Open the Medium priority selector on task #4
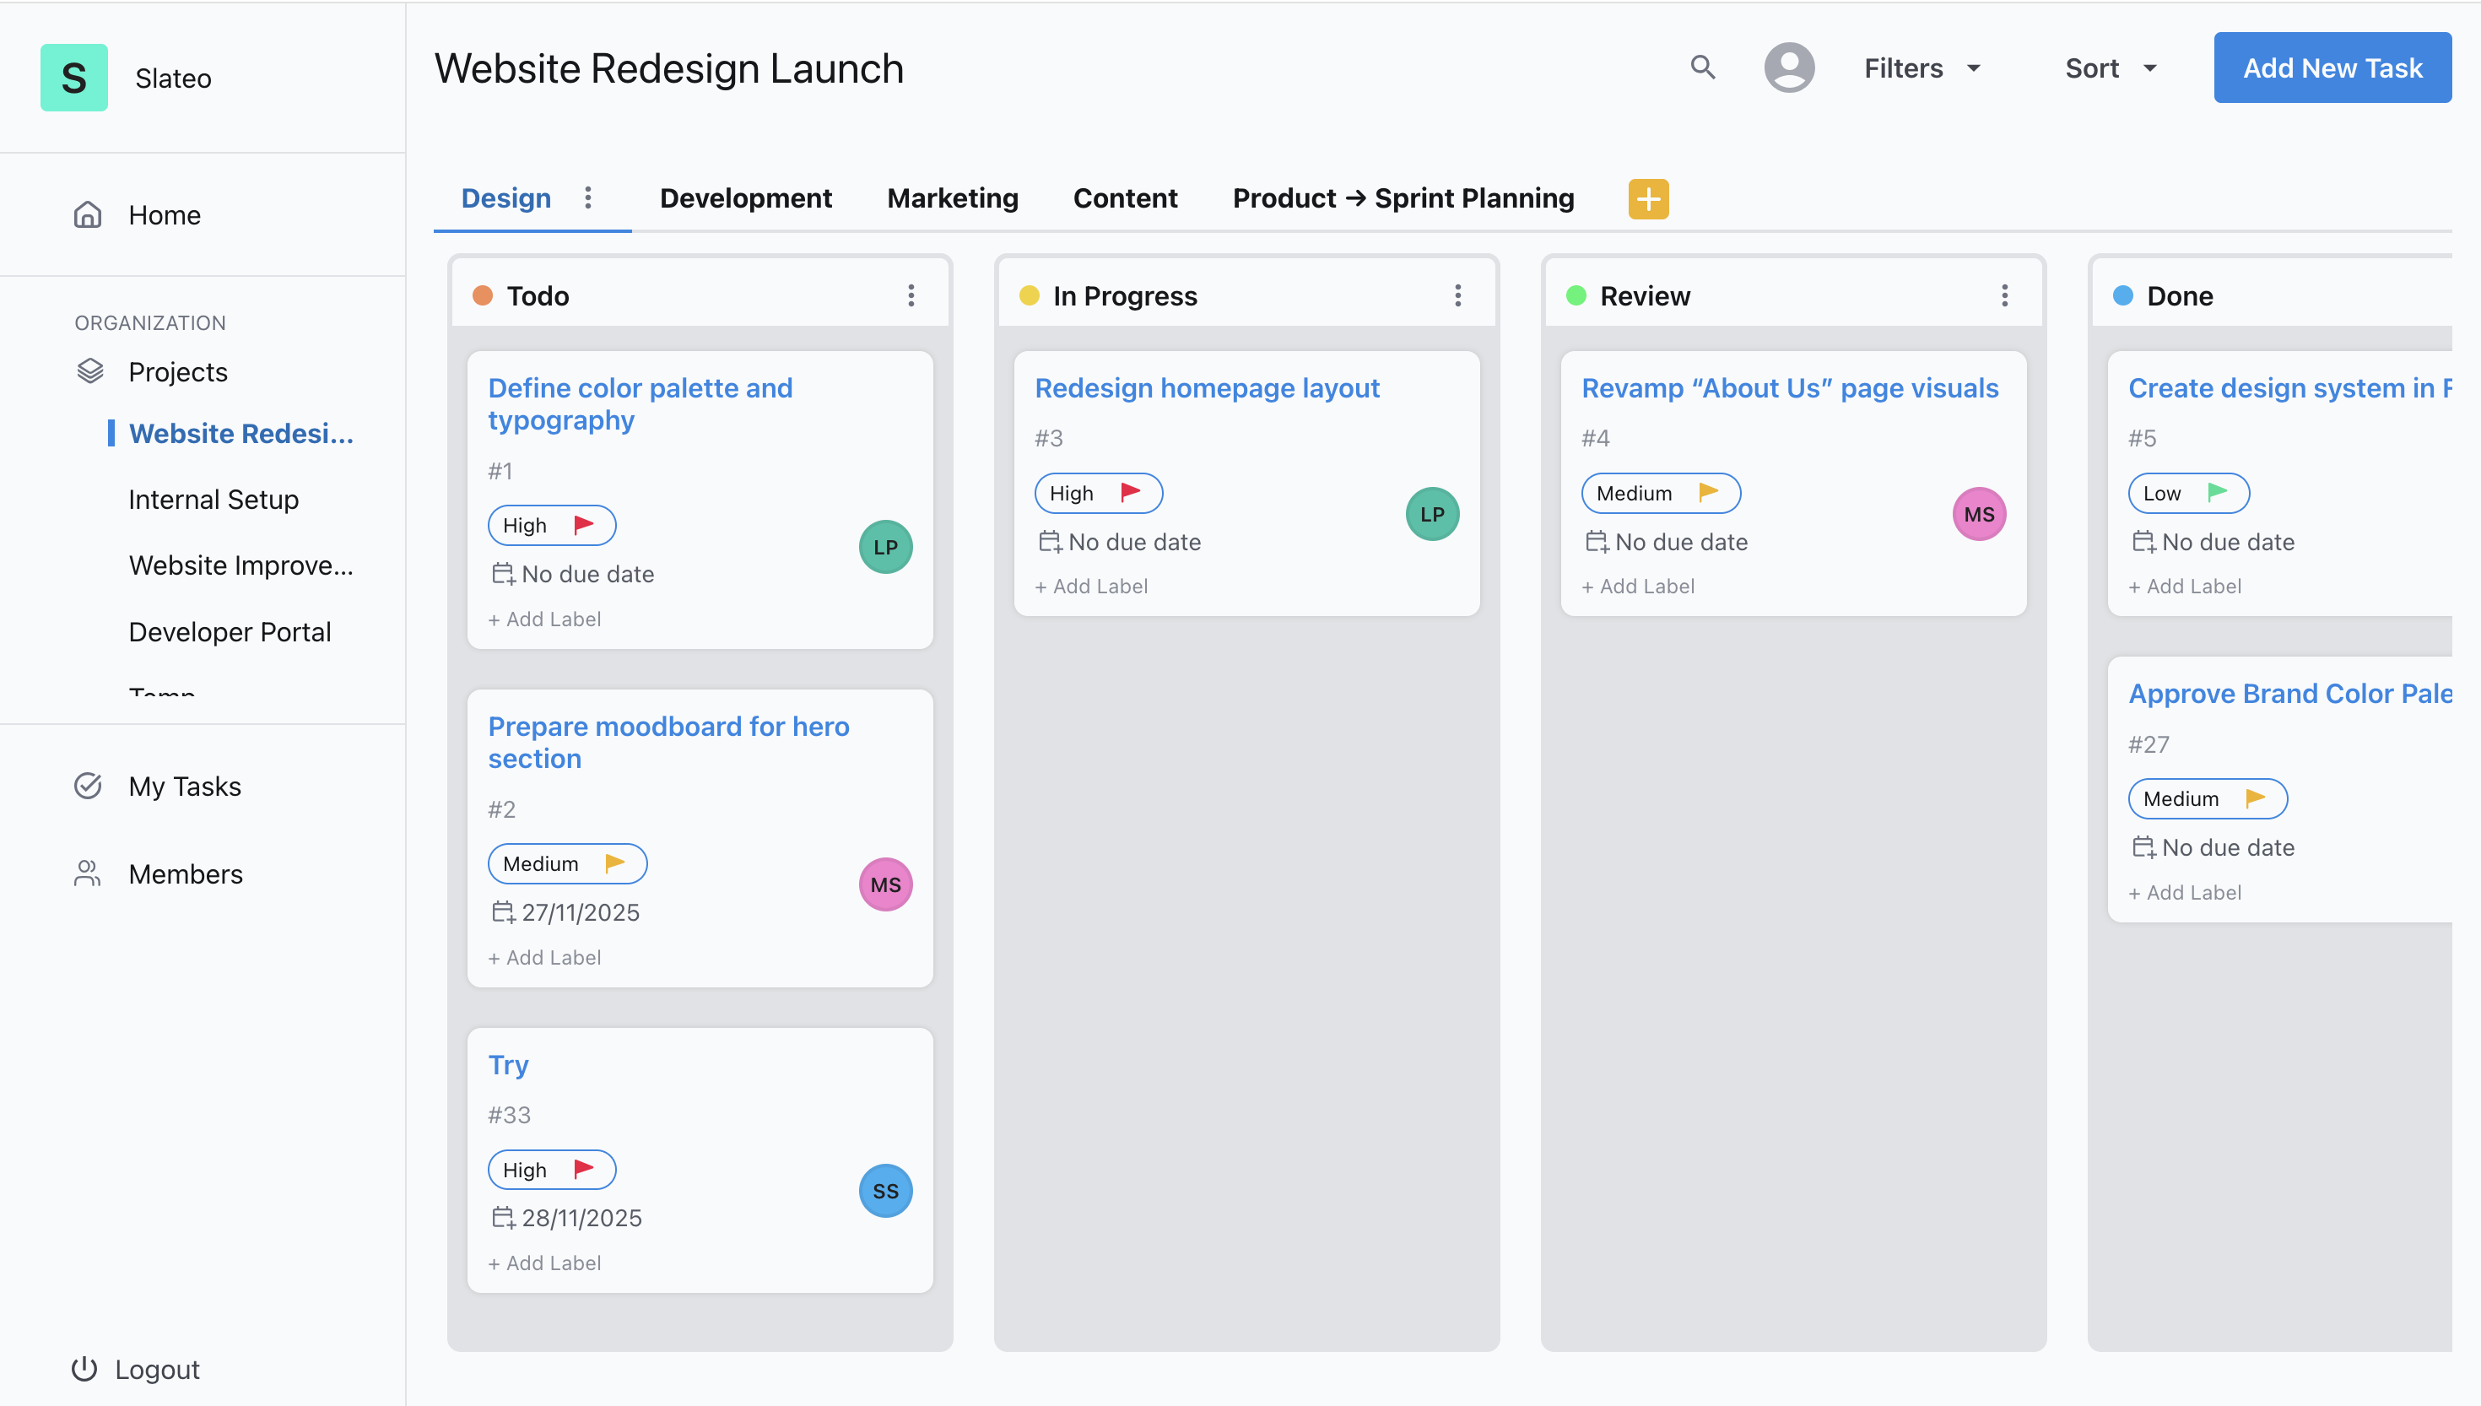 [1659, 494]
